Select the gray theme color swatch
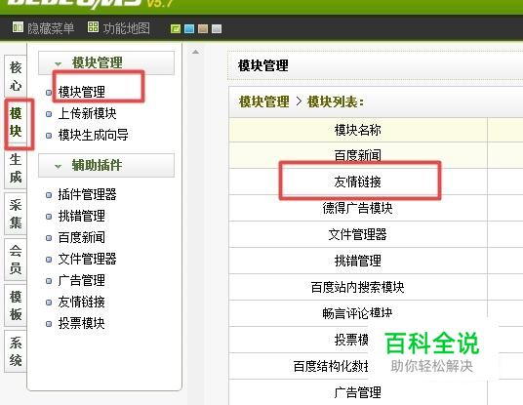Viewport: 523px width, 405px height. point(217,29)
